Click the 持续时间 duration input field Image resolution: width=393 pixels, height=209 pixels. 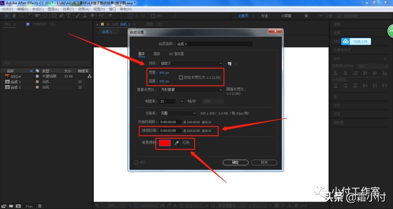(x=170, y=131)
